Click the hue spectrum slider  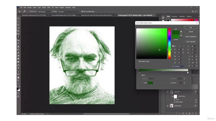coord(169,44)
